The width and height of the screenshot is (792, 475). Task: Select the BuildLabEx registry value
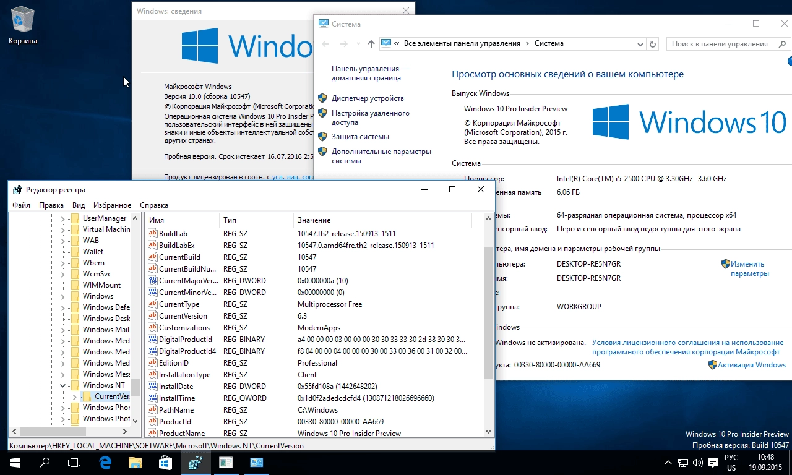[x=176, y=246]
